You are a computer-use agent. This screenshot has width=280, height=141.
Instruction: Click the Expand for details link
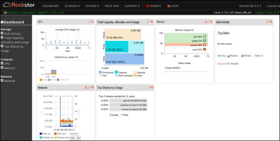coord(222,63)
